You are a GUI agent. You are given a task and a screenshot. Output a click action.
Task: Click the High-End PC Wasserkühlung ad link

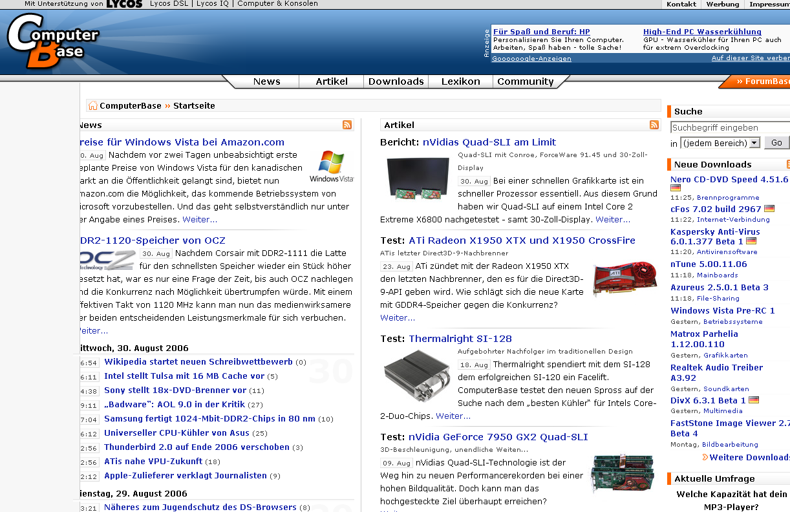click(702, 32)
